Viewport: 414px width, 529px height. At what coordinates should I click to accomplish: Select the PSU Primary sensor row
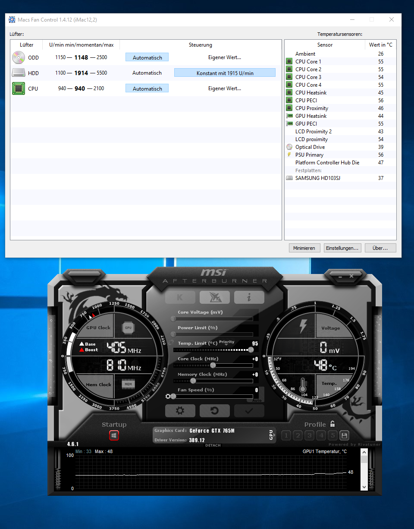[x=340, y=155]
